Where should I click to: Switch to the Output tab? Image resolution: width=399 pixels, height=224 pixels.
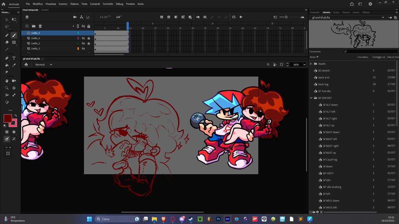[x=45, y=10]
